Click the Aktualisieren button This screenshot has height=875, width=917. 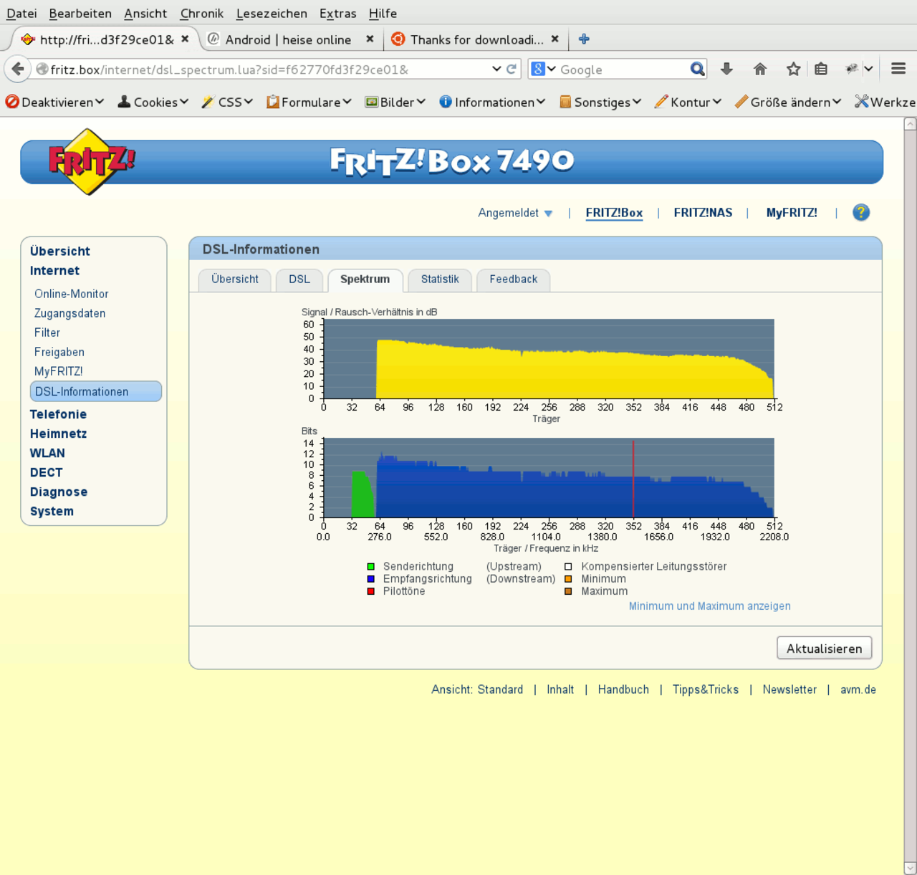click(825, 648)
